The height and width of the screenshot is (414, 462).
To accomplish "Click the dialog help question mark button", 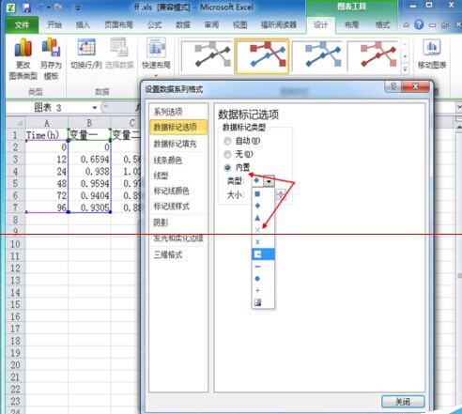I will pyautogui.click(x=393, y=86).
